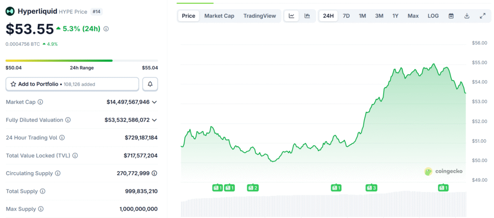
Task: Toggle LOG scale on chart
Action: [x=433, y=16]
